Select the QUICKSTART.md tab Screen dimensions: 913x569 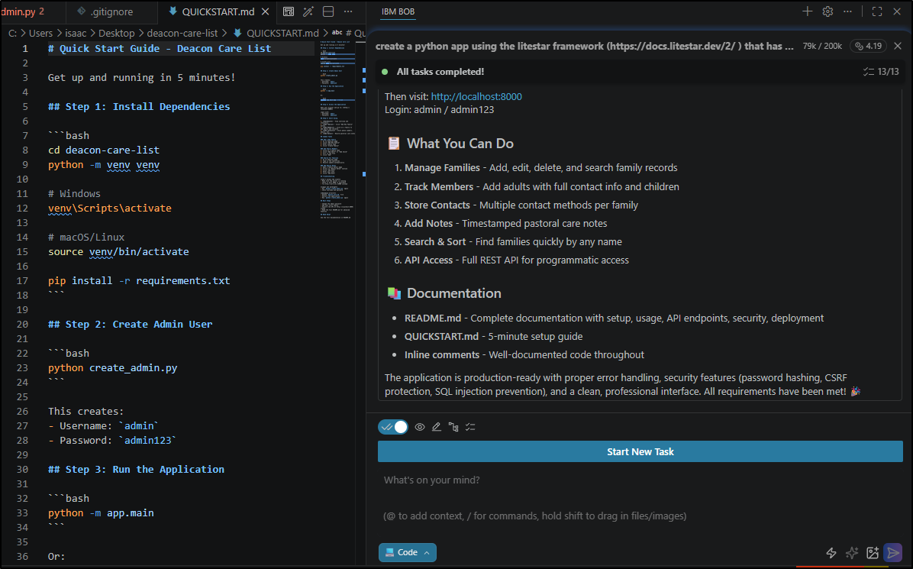(x=218, y=11)
